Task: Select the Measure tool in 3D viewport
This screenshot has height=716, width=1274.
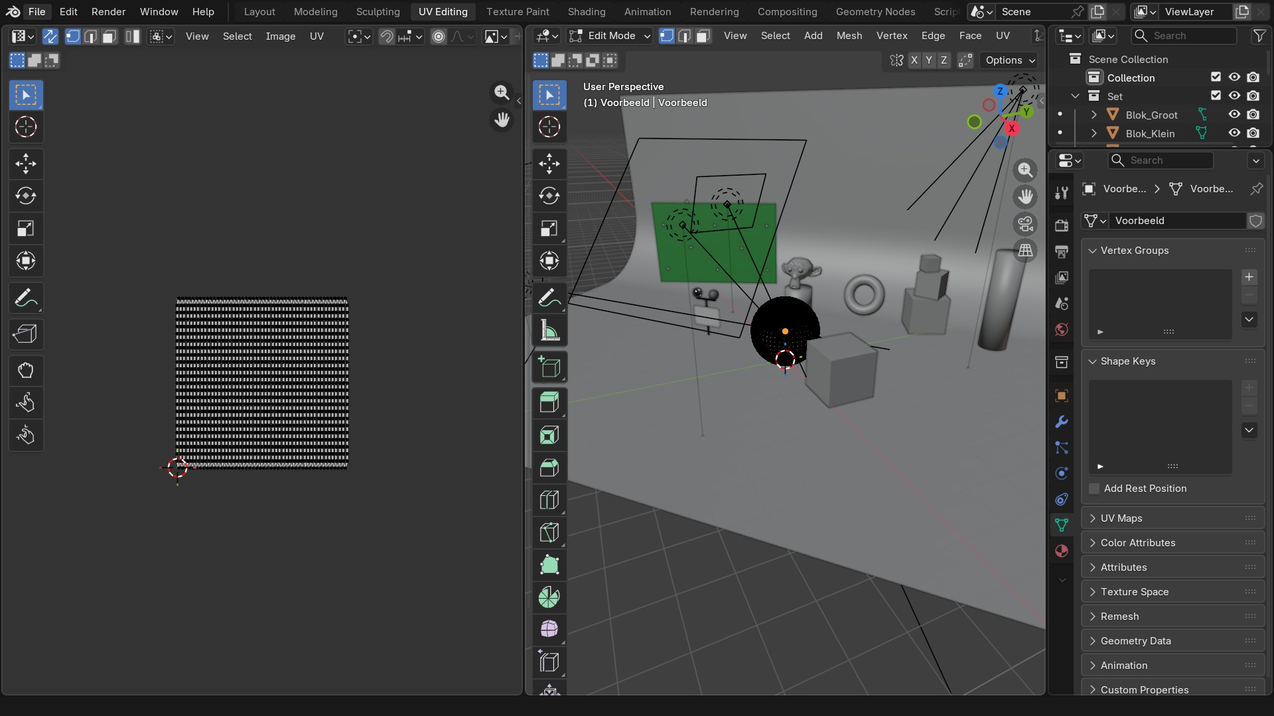Action: tap(549, 330)
